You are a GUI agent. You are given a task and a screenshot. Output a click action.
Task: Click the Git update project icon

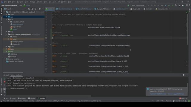(166, 5)
